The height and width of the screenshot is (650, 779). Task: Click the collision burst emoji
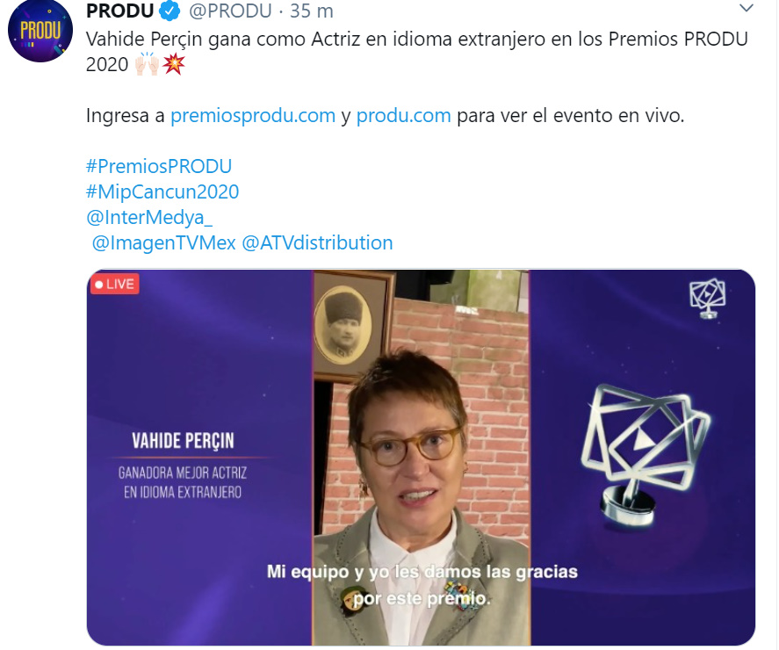174,63
